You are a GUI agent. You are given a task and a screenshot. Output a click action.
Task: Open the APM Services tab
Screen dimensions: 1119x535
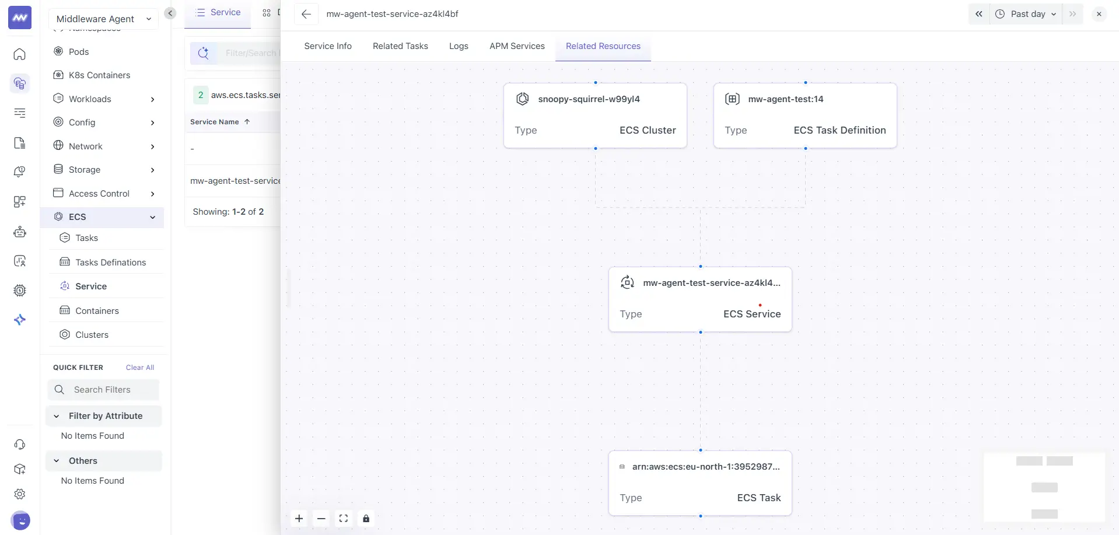(x=517, y=46)
